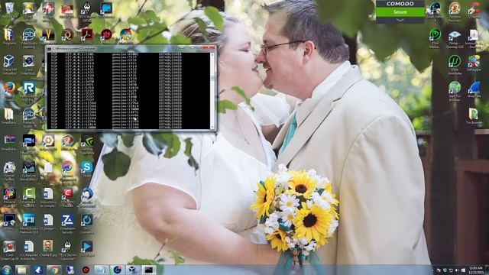Launch the Google Chrome desktop shortcut
Screen dimensions: 489x275
125,35
